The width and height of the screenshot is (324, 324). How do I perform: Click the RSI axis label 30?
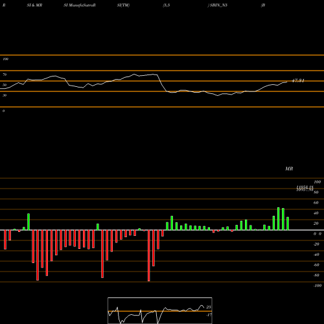(5, 95)
